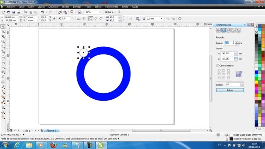The height and width of the screenshot is (149, 265).
Task: Choose the full Ellipse shape mode
Action: (x=91, y=19)
